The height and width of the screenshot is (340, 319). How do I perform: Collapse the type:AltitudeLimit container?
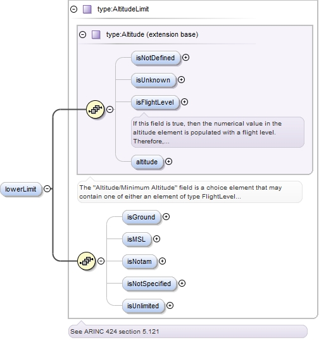(x=74, y=10)
